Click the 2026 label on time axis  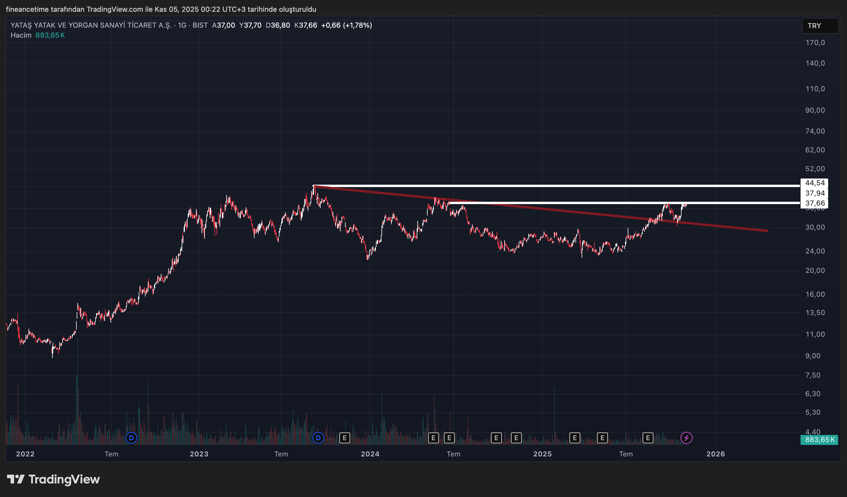(x=715, y=454)
